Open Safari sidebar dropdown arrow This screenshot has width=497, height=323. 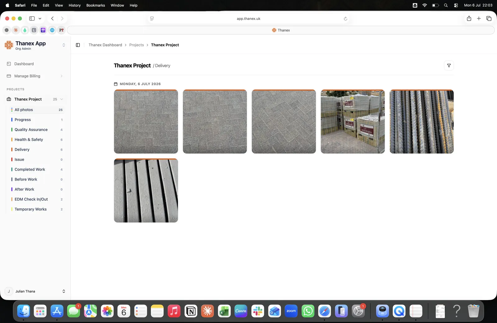click(x=40, y=19)
